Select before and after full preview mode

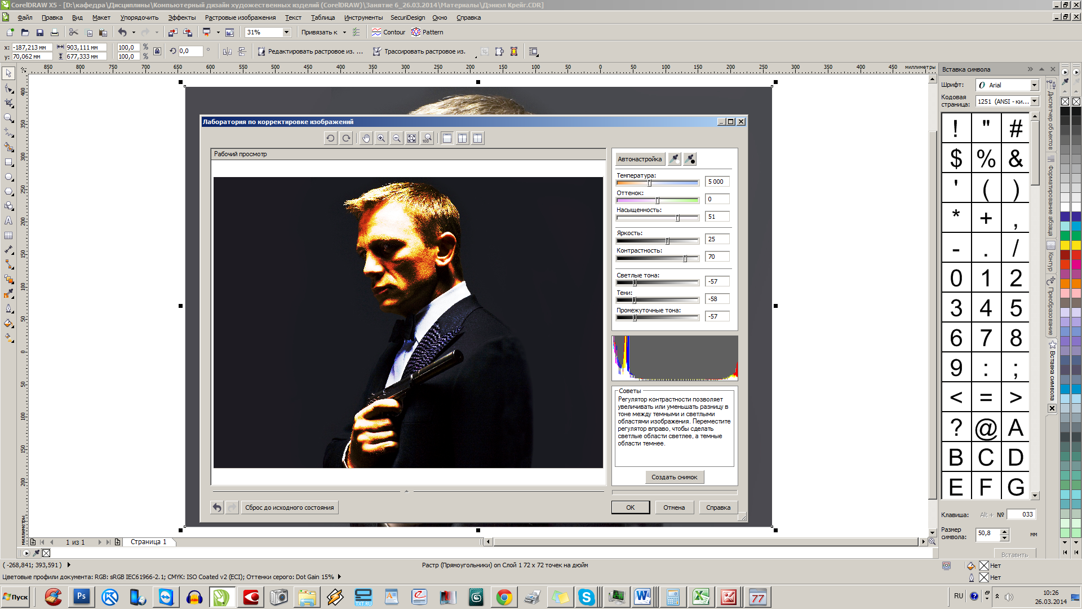click(x=462, y=138)
